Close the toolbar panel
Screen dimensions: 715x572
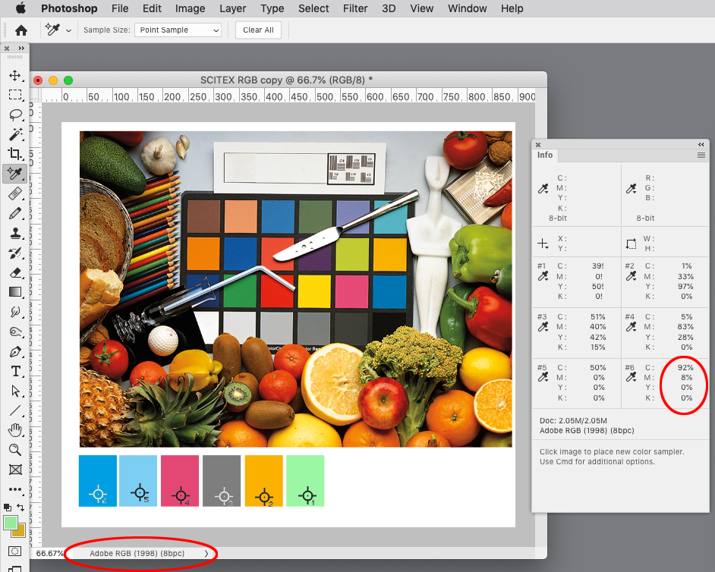pos(7,49)
